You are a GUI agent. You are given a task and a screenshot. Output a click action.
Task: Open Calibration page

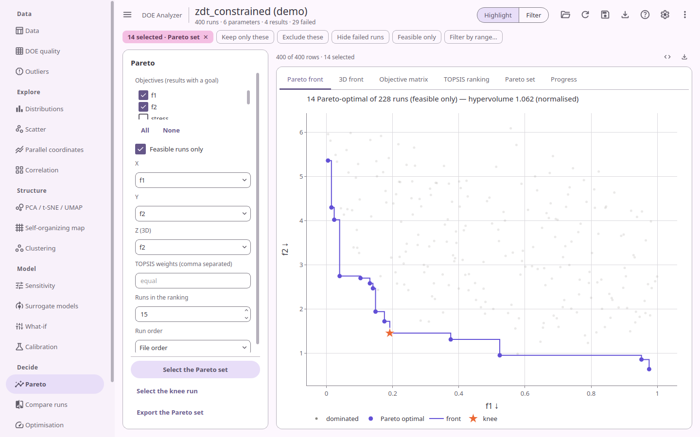pos(55,347)
